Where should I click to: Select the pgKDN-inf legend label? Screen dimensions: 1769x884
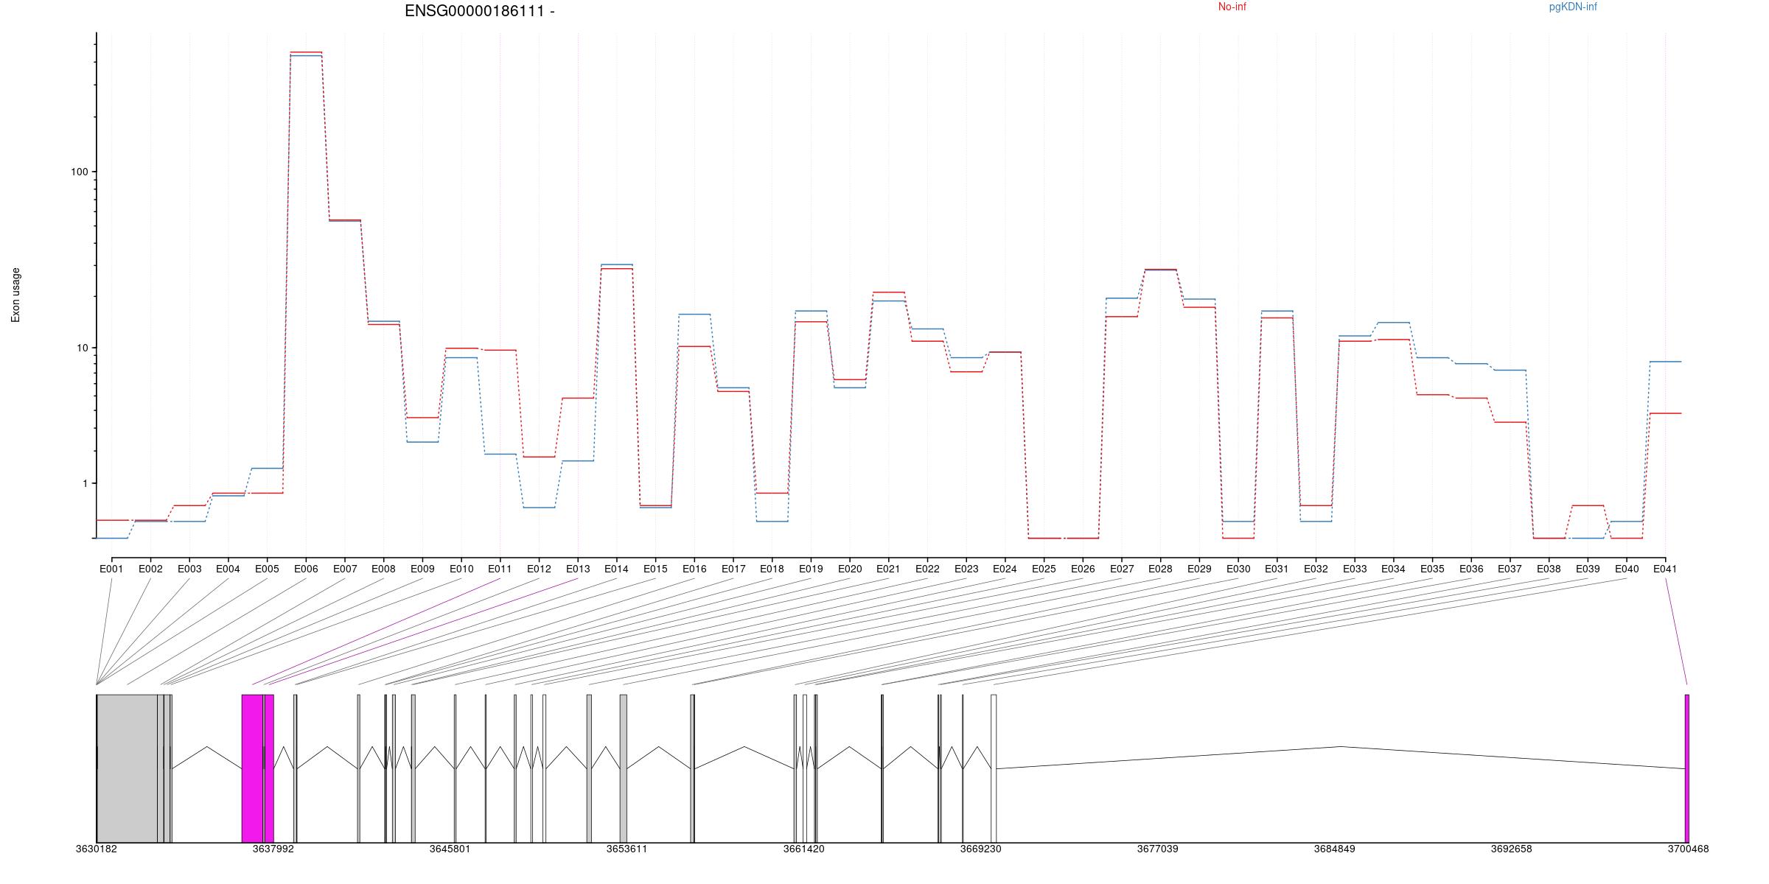(x=1573, y=7)
